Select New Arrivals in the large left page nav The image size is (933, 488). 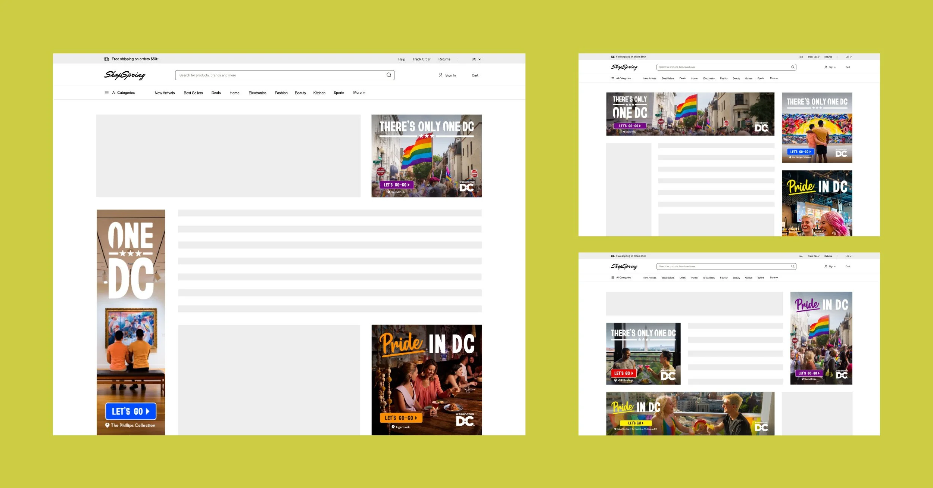[x=165, y=93]
